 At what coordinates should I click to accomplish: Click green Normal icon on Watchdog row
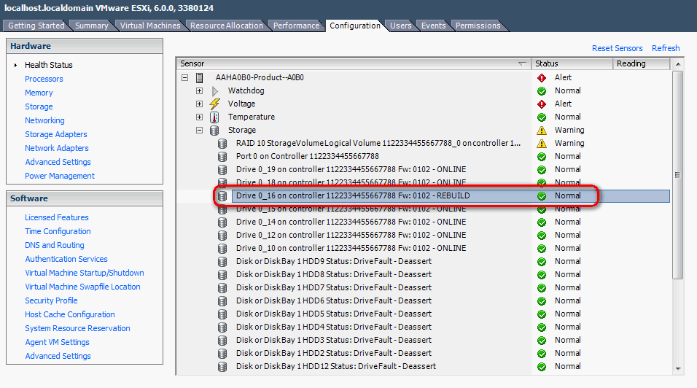click(x=542, y=91)
